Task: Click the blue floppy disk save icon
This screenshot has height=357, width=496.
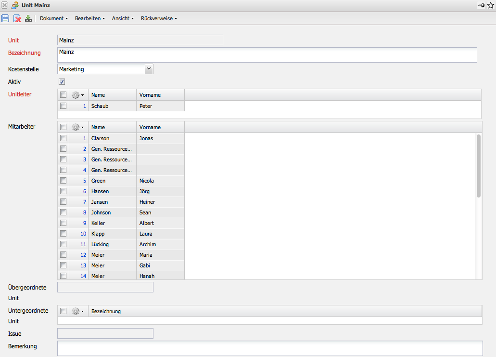Action: pos(5,18)
